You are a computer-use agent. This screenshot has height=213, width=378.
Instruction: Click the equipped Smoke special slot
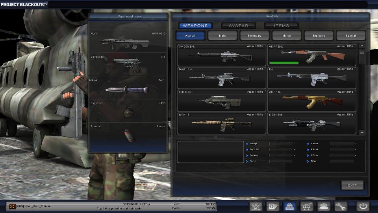(x=128, y=134)
